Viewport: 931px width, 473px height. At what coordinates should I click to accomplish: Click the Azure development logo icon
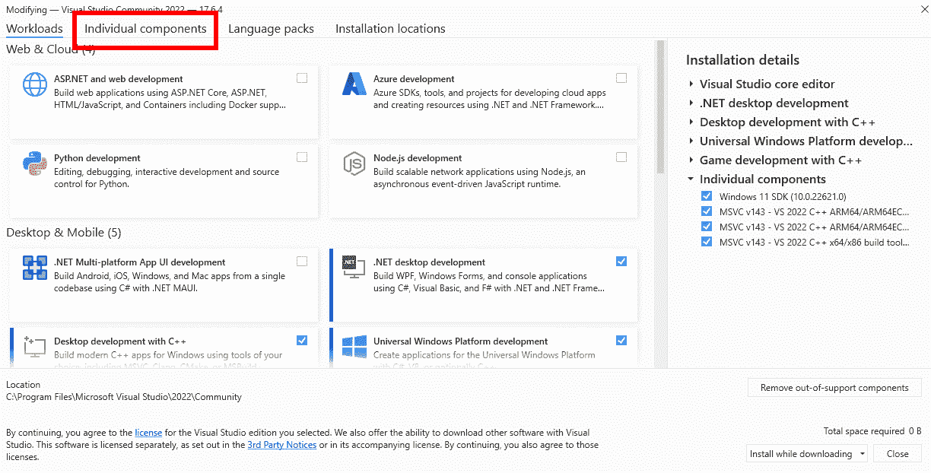pos(354,84)
